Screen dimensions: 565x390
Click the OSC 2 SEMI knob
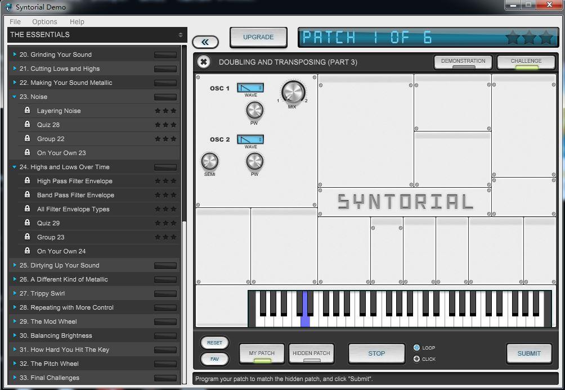click(210, 161)
